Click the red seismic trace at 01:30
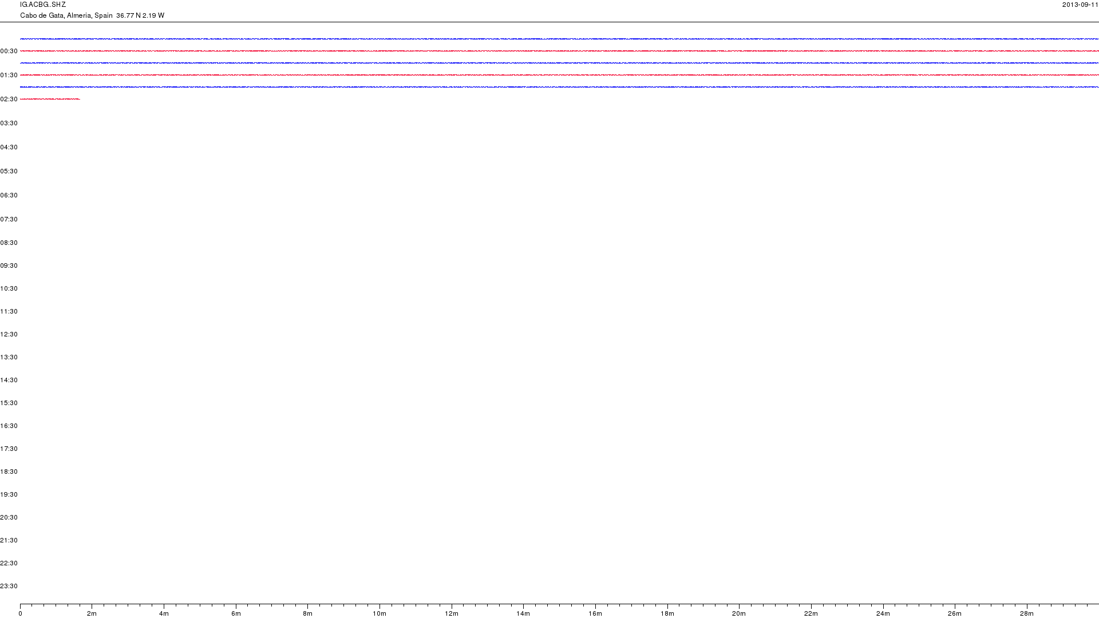The height and width of the screenshot is (618, 1099). [x=559, y=75]
